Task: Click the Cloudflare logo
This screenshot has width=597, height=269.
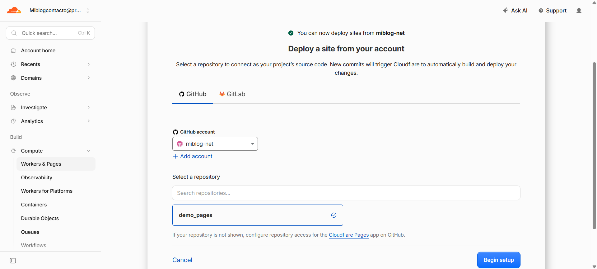Action: pyautogui.click(x=14, y=11)
